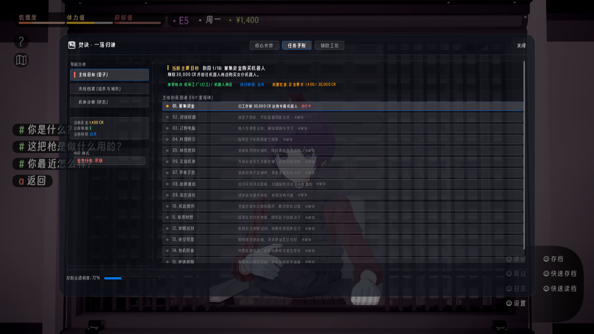
Task: Select milestone 14. 危机防备
Action: (x=343, y=251)
